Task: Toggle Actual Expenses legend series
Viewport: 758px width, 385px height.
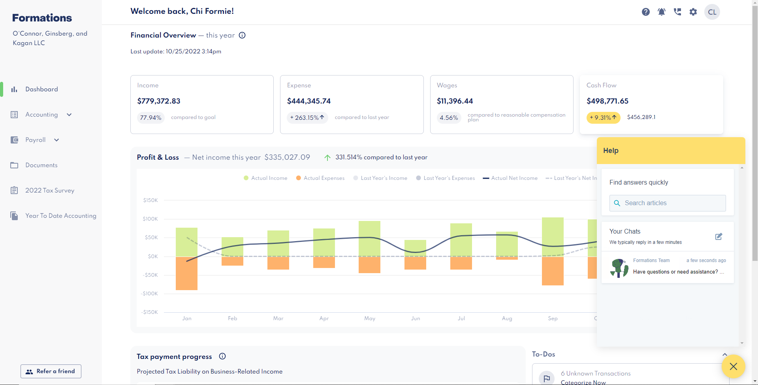Action: pos(320,178)
